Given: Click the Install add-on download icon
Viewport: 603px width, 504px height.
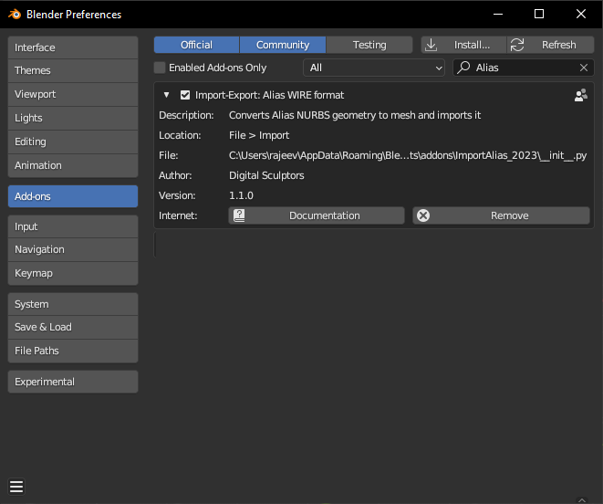Looking at the screenshot, I should point(432,45).
